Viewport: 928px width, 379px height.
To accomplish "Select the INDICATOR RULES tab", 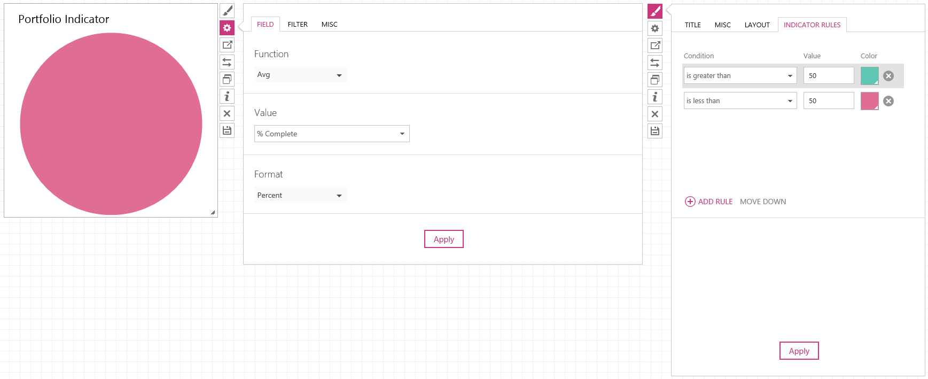I will tap(812, 25).
